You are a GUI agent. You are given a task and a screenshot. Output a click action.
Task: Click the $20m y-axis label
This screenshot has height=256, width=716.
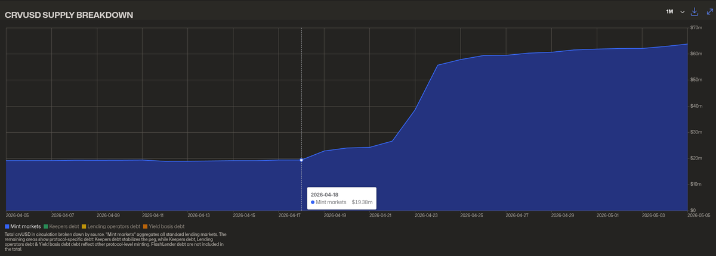(x=696, y=158)
